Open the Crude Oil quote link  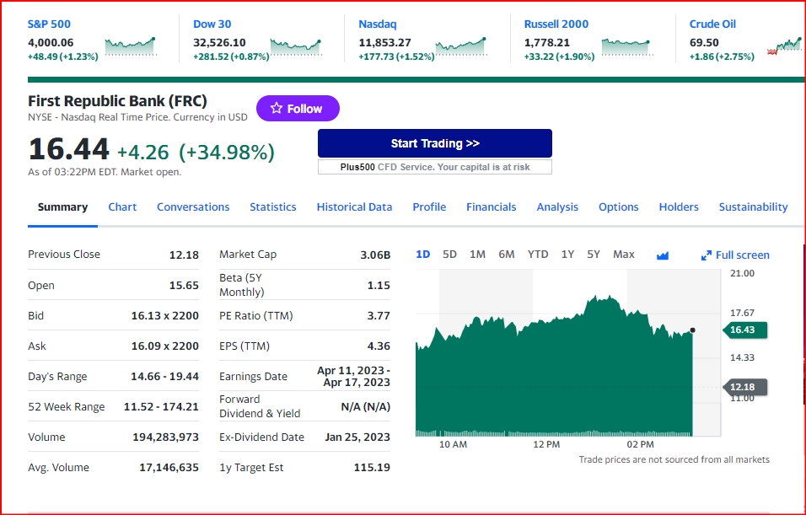[x=712, y=24]
